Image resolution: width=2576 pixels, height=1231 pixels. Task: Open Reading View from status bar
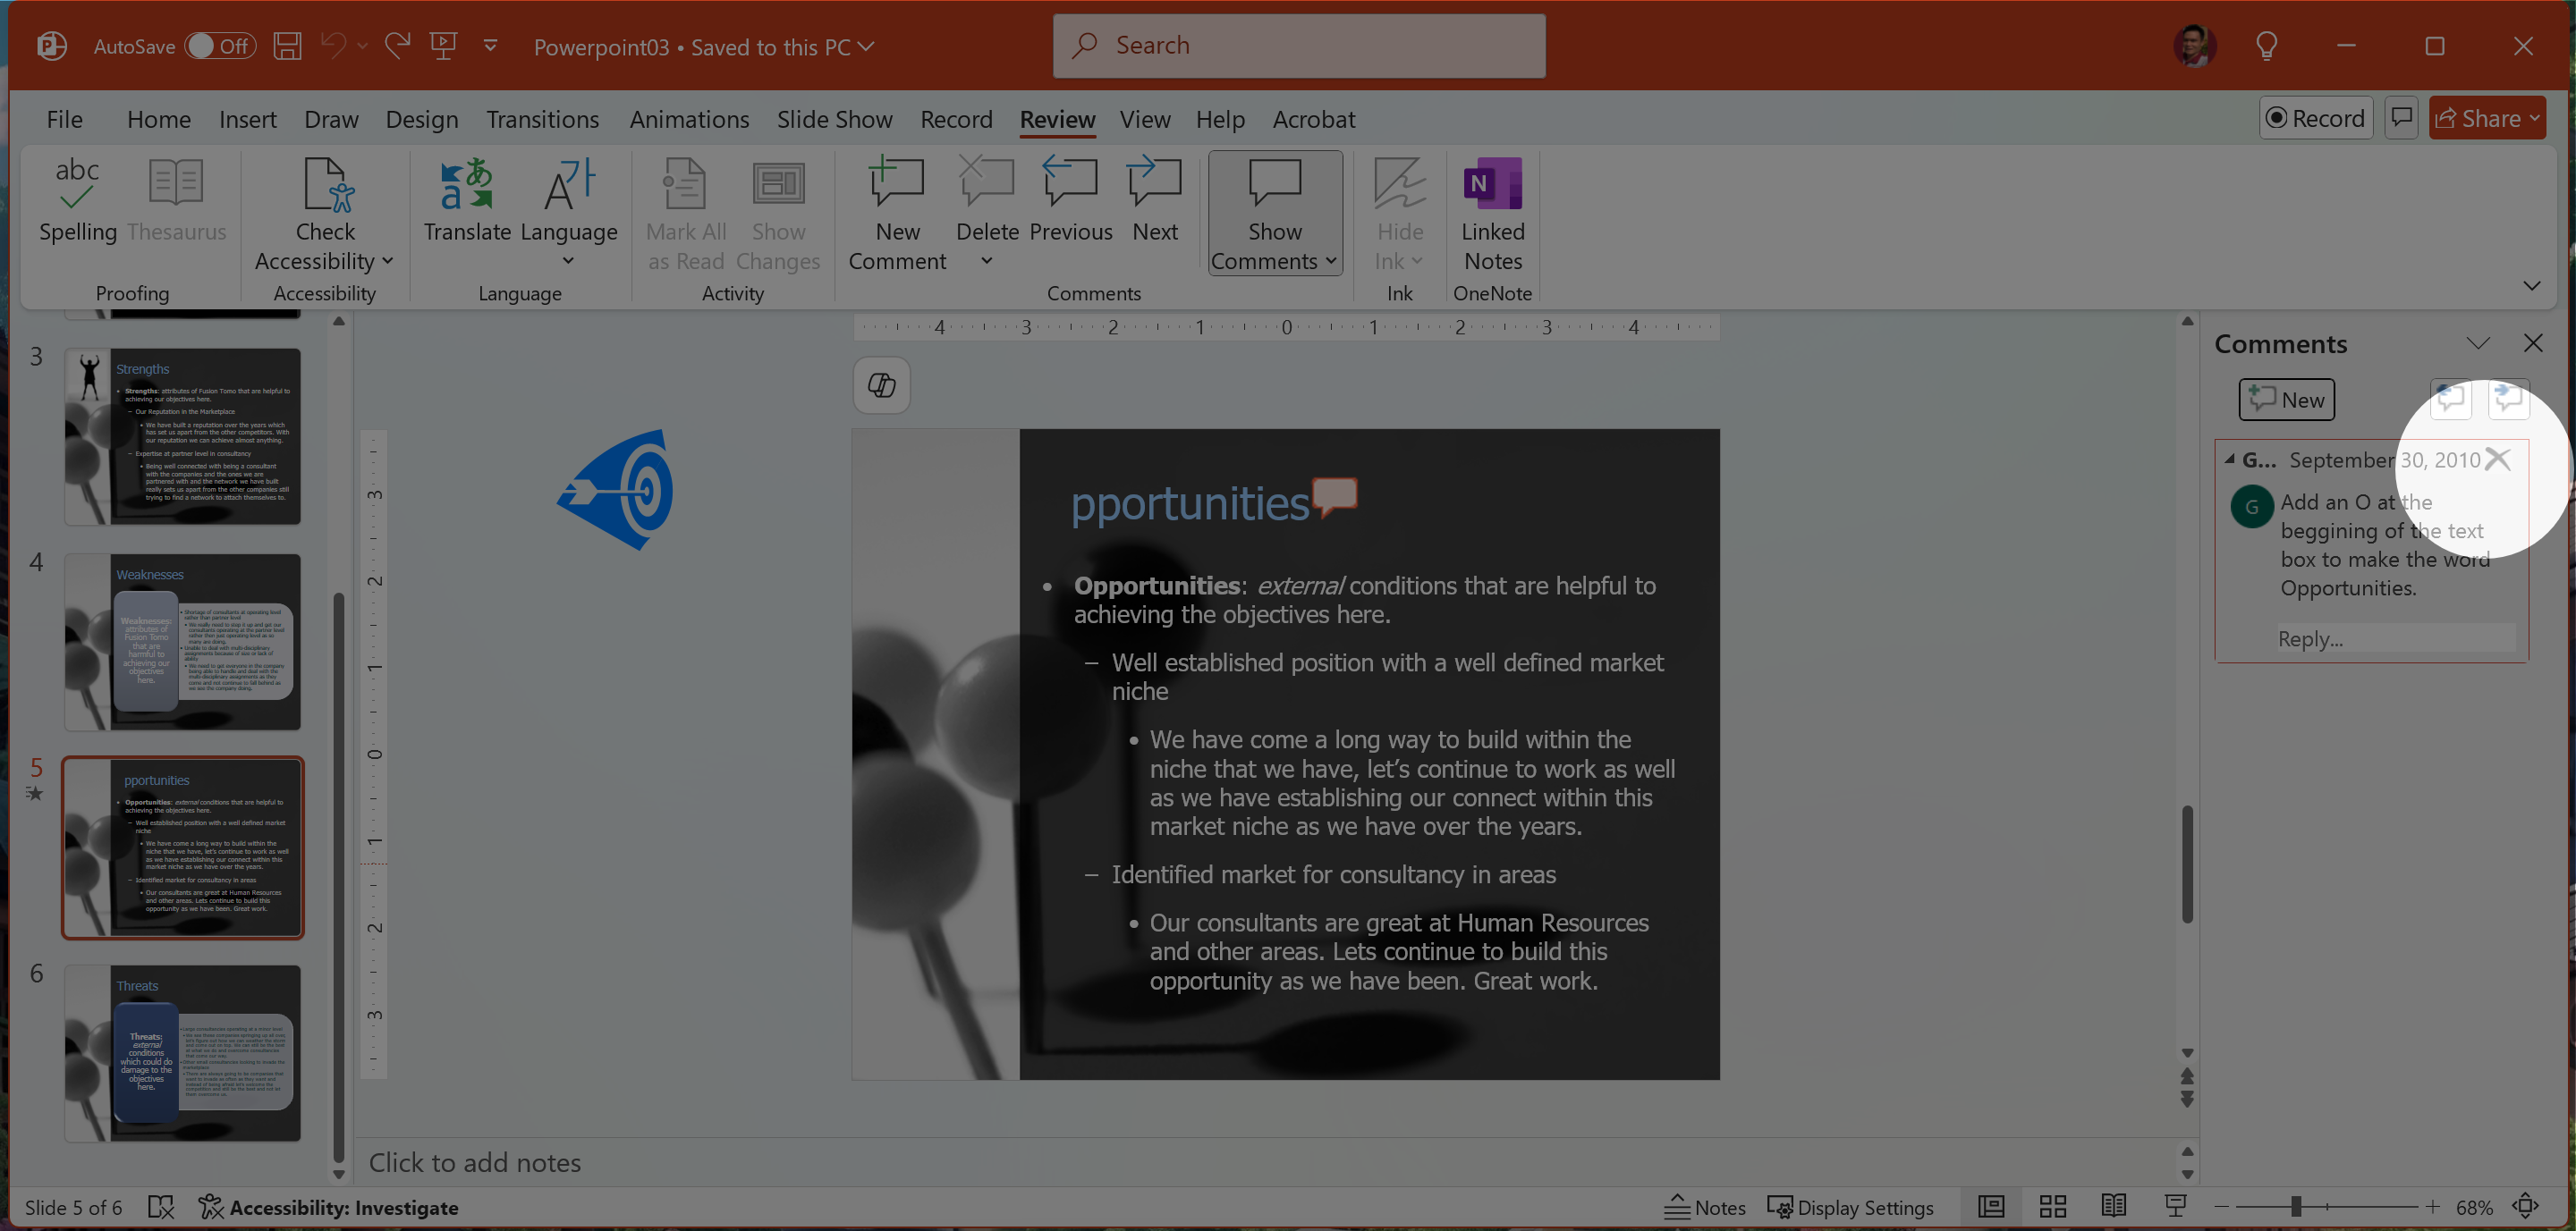pos(2113,1207)
